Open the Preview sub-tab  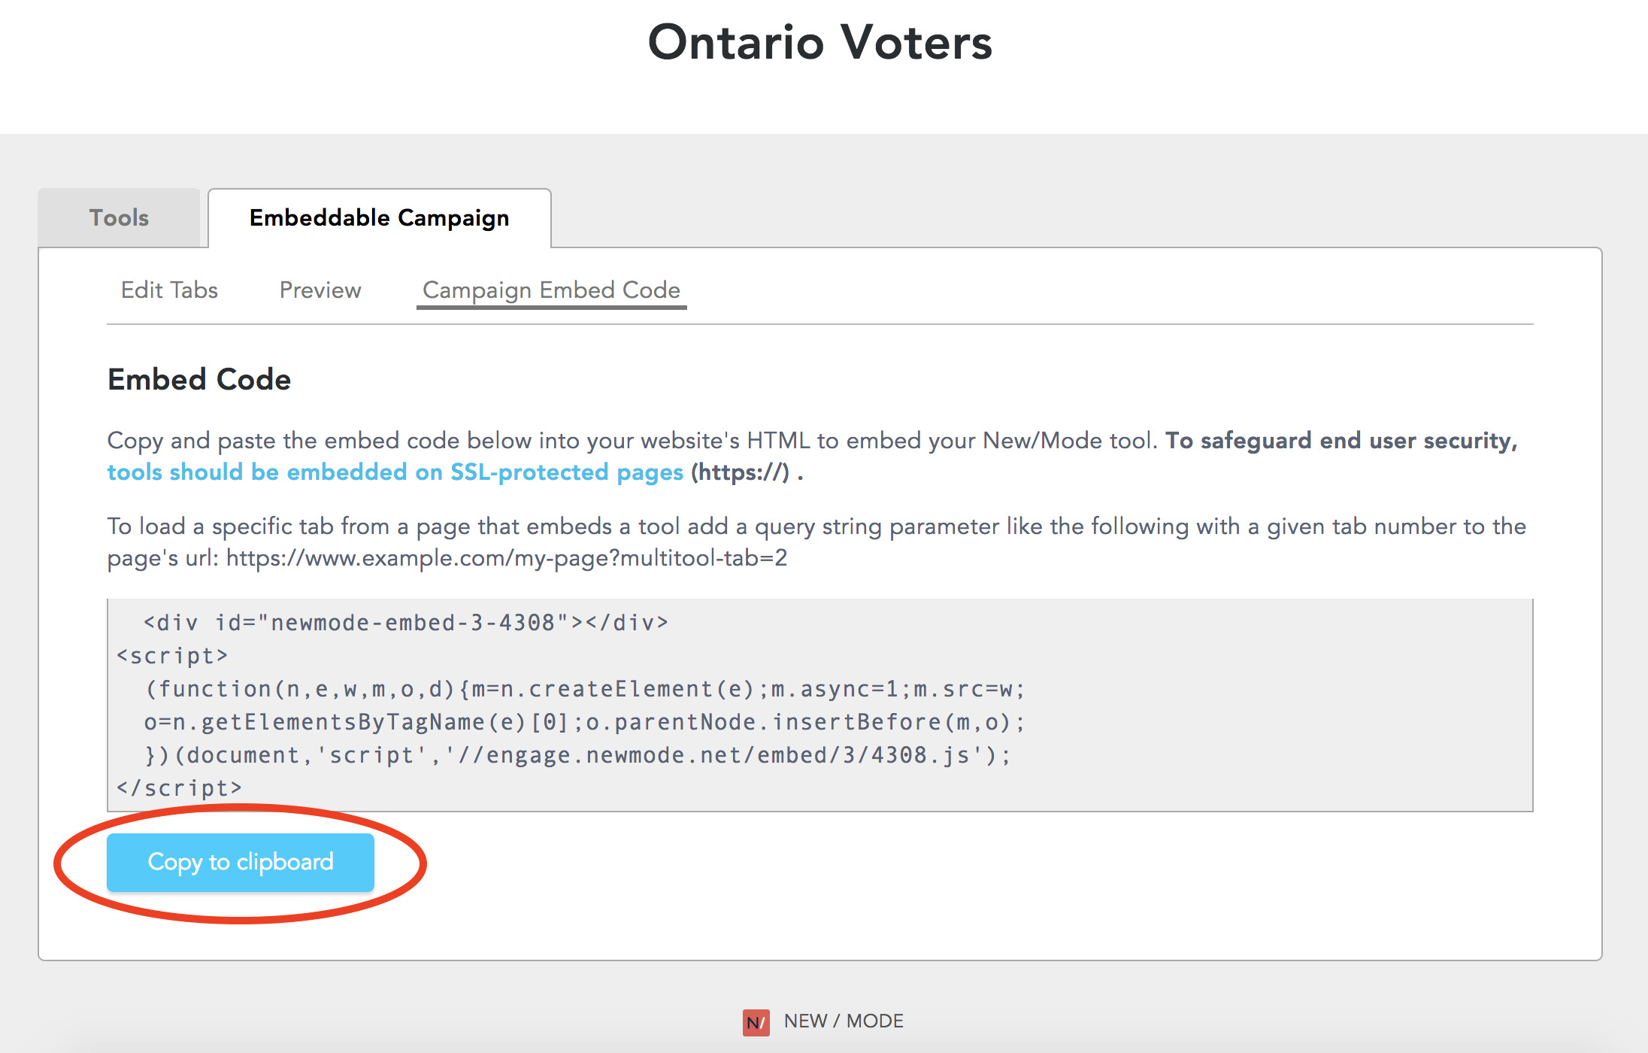[x=320, y=290]
